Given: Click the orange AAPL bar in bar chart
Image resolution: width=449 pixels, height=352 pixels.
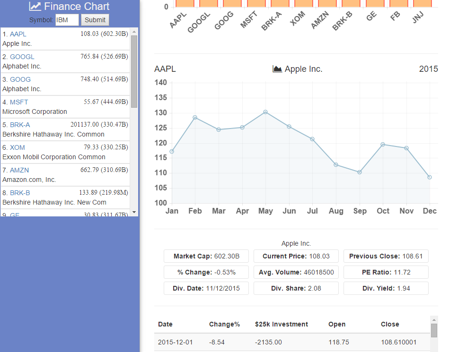Looking at the screenshot, I should (187, 3).
